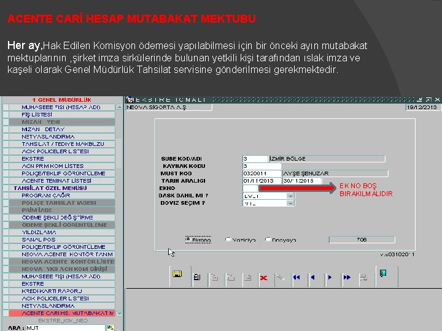The height and width of the screenshot is (331, 442).
Task: Click the search icon beside ARA field
Action: pos(110,327)
